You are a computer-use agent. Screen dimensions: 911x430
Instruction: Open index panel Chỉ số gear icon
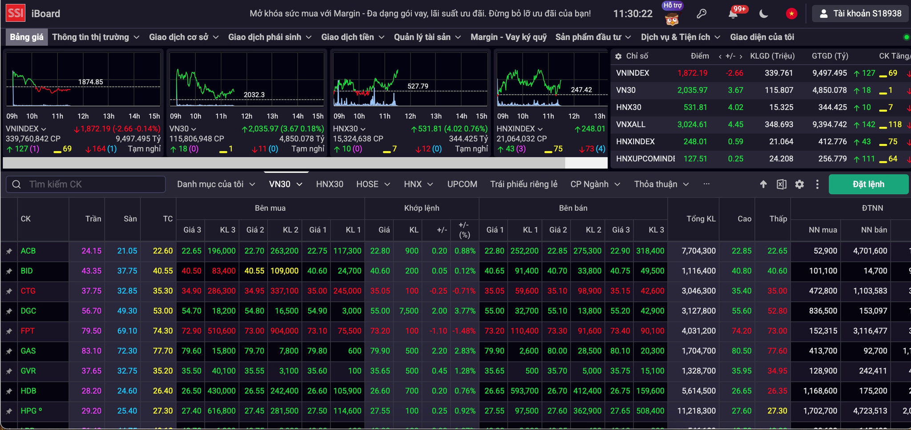(x=618, y=56)
